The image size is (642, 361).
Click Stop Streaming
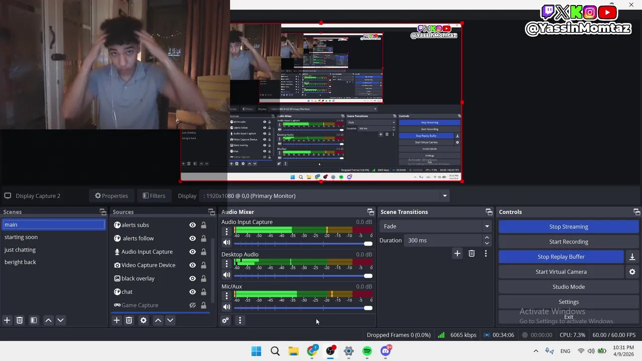[x=568, y=227]
